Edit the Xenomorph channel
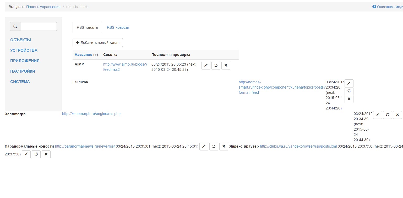This screenshot has height=198, width=403. click(x=377, y=115)
